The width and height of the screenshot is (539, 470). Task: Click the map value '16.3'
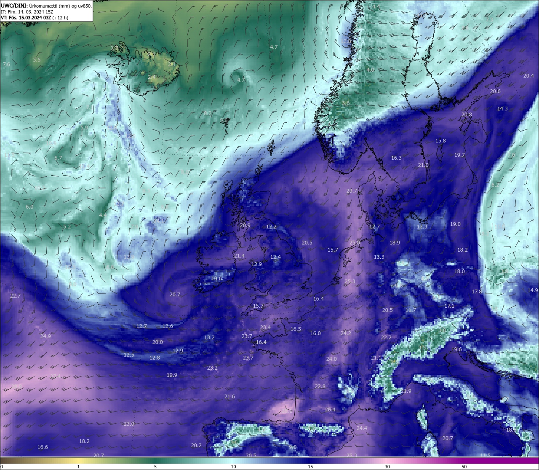pos(396,158)
